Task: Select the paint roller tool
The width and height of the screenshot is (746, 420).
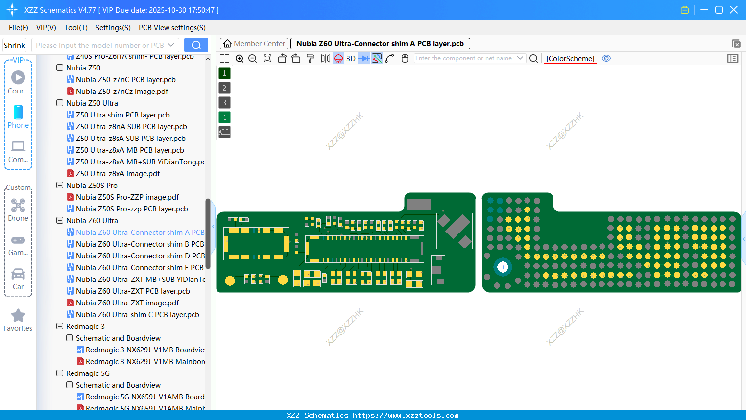Action: point(311,59)
